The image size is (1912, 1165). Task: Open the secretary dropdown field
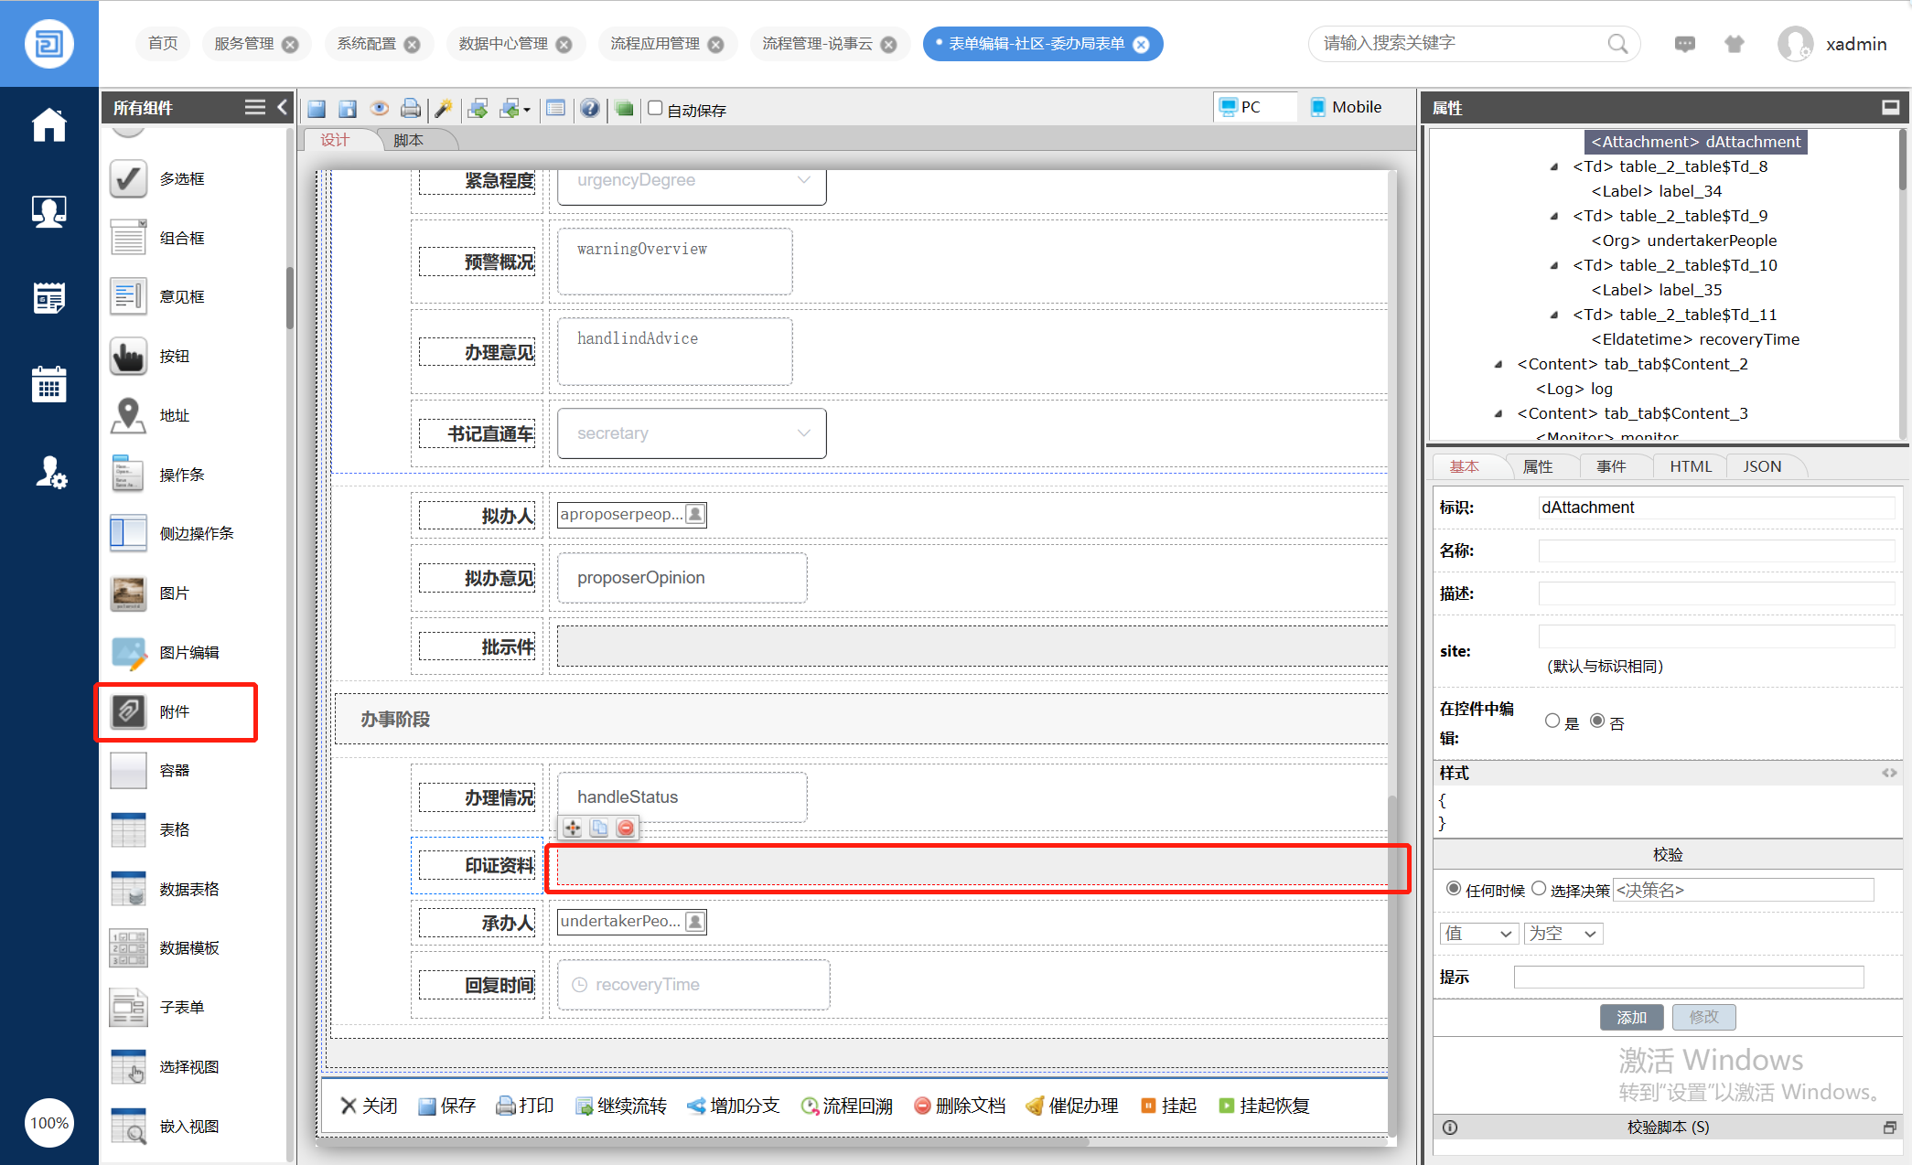pos(692,433)
